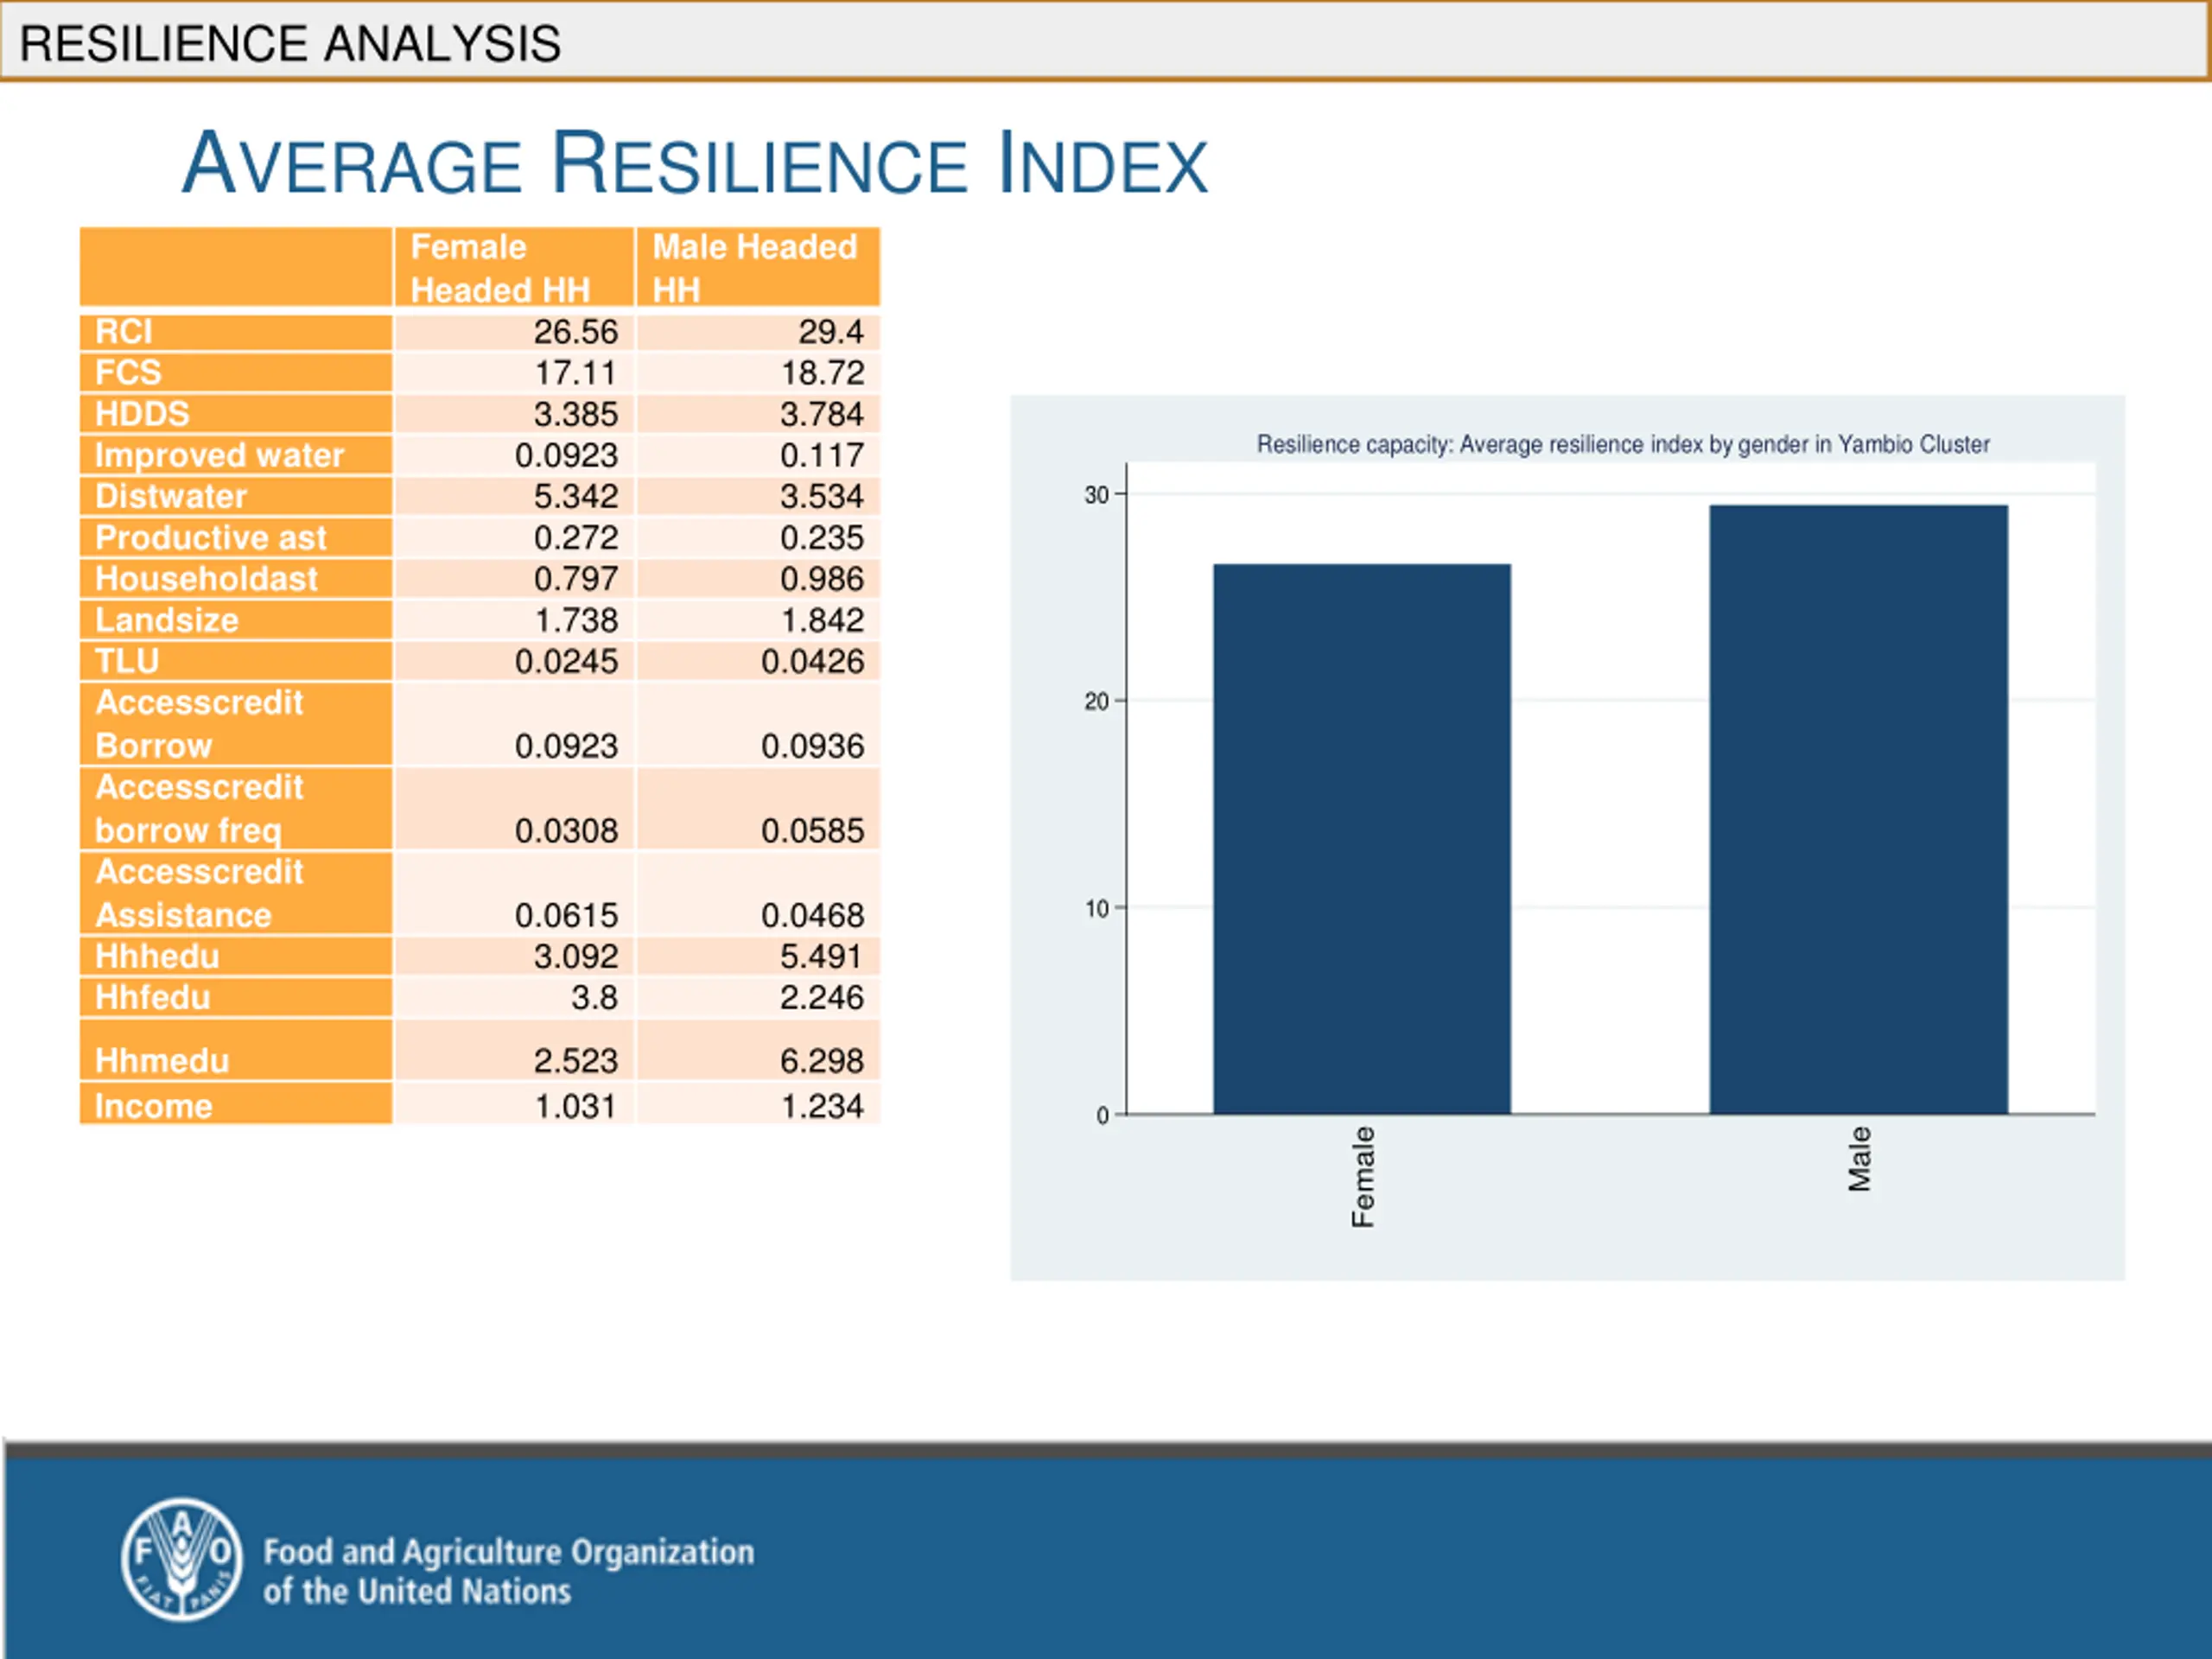Select the RESILIENCE ANALYSIS header text
The image size is (2212, 1659).
tap(290, 44)
